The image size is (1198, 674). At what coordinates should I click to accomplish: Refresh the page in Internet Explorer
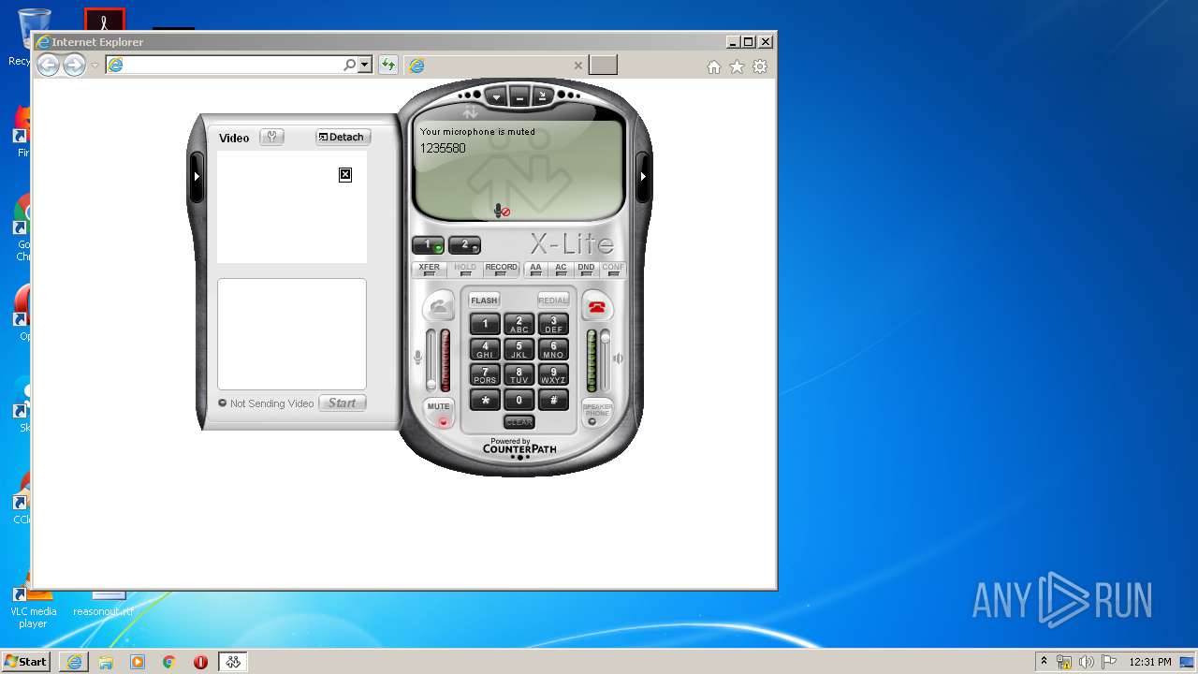pyautogui.click(x=387, y=65)
